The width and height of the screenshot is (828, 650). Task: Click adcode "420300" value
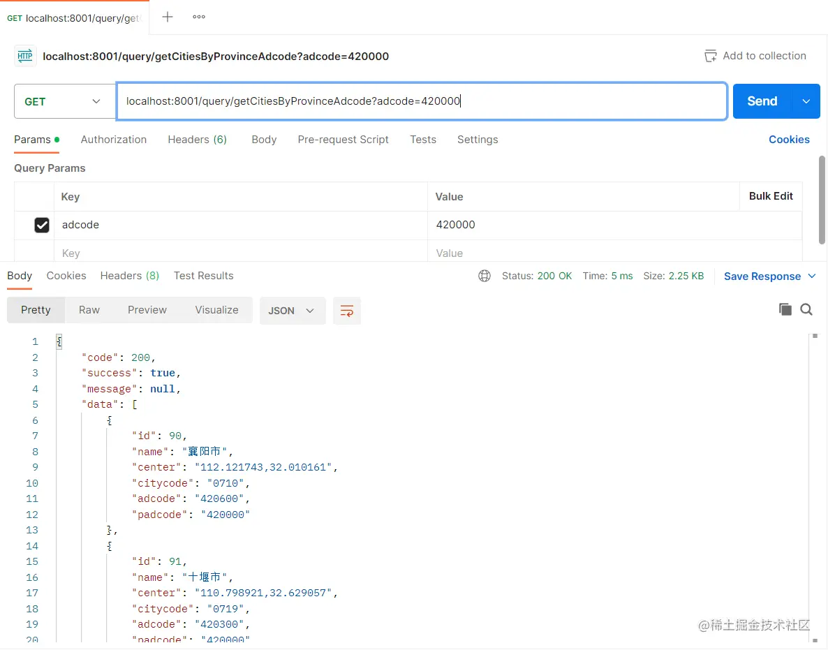(219, 624)
